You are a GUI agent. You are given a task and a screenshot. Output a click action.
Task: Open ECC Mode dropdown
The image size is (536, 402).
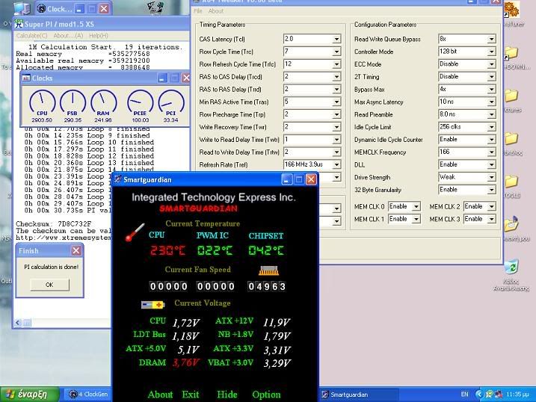(491, 64)
